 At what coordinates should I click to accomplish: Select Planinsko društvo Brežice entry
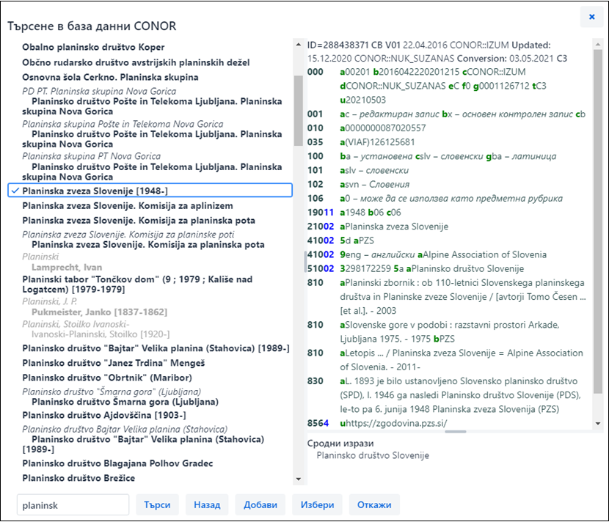point(79,478)
